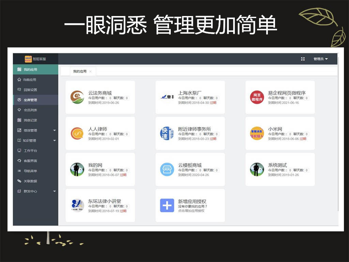This screenshot has height=262, width=349.
Task: Click the fullscreen icon in top bar
Action: pyautogui.click(x=303, y=59)
